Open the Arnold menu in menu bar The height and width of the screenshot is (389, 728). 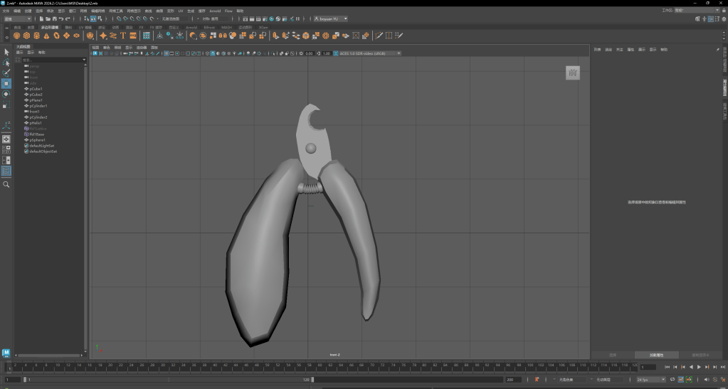[215, 11]
